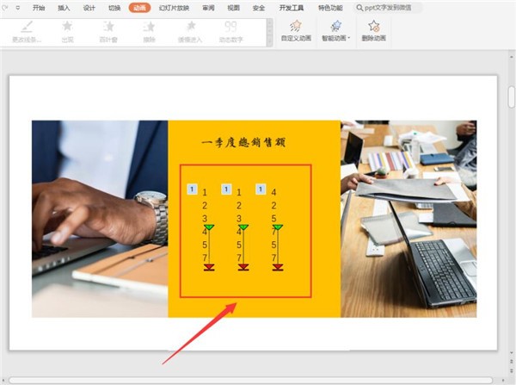The height and width of the screenshot is (385, 516).
Task: Open the 视图 tab
Action: tap(233, 8)
